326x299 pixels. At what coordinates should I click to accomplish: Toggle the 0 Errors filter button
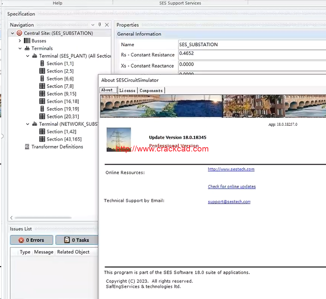(x=32, y=240)
